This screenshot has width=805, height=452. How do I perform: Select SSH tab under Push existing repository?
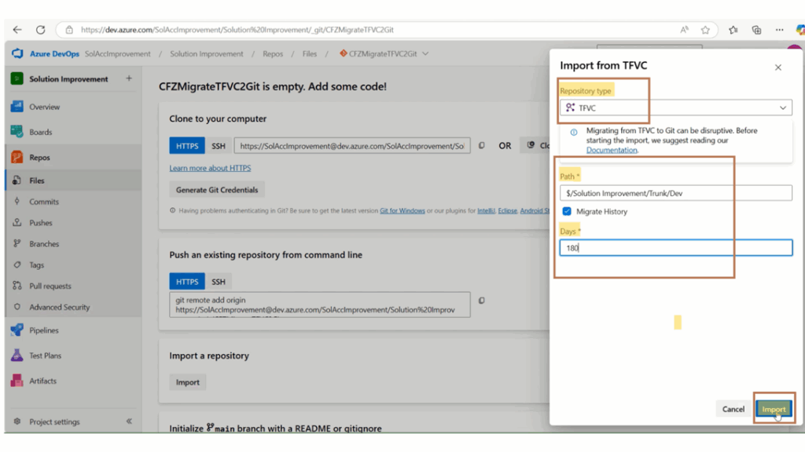[x=219, y=282]
